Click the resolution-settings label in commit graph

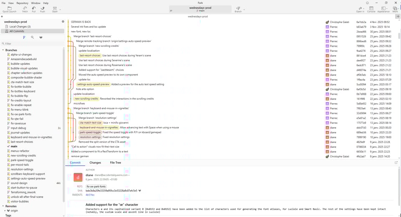click(90, 137)
